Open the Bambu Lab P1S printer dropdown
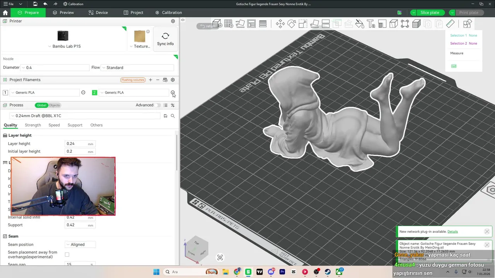Screen dimensions: 495x278 coord(64,46)
